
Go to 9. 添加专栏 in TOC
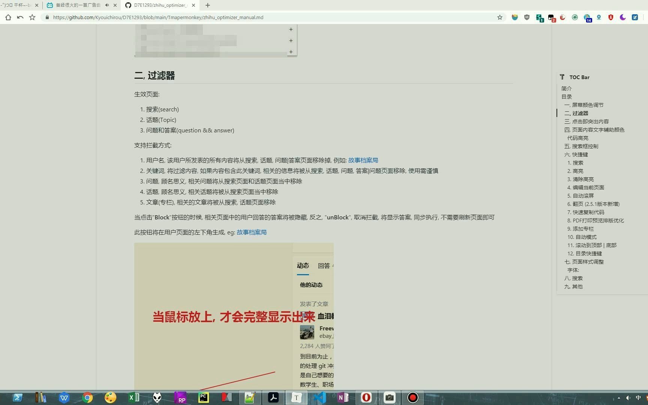tap(580, 229)
